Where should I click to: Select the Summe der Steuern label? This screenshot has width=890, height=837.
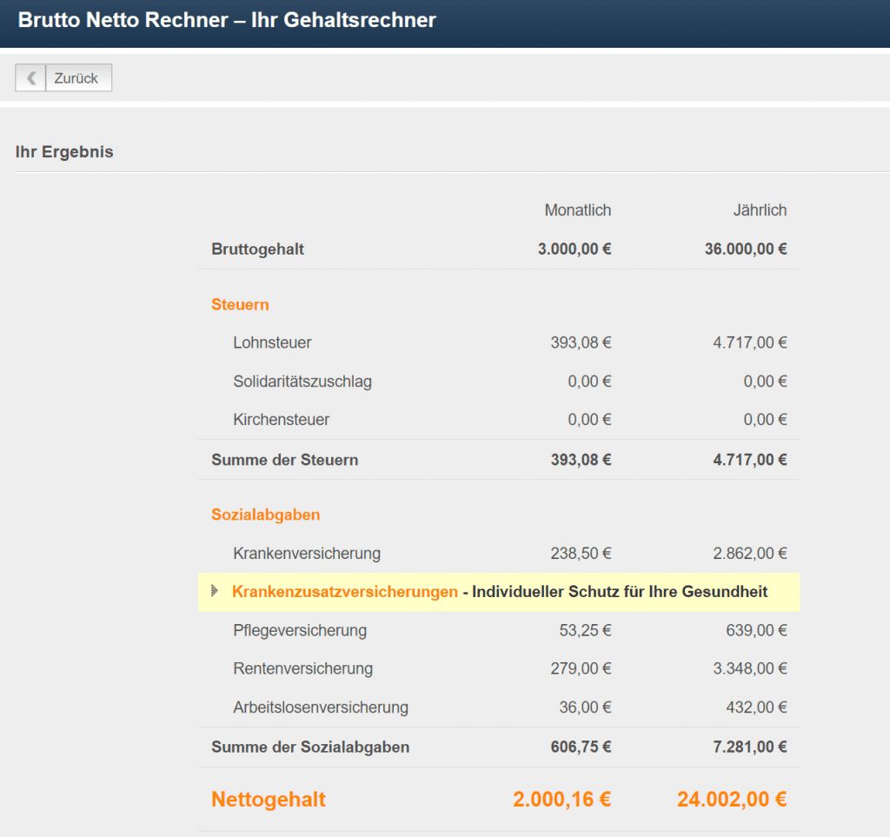click(x=284, y=460)
